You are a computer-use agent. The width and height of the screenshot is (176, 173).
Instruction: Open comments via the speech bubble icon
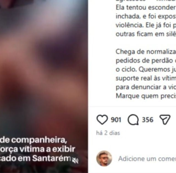(133, 120)
